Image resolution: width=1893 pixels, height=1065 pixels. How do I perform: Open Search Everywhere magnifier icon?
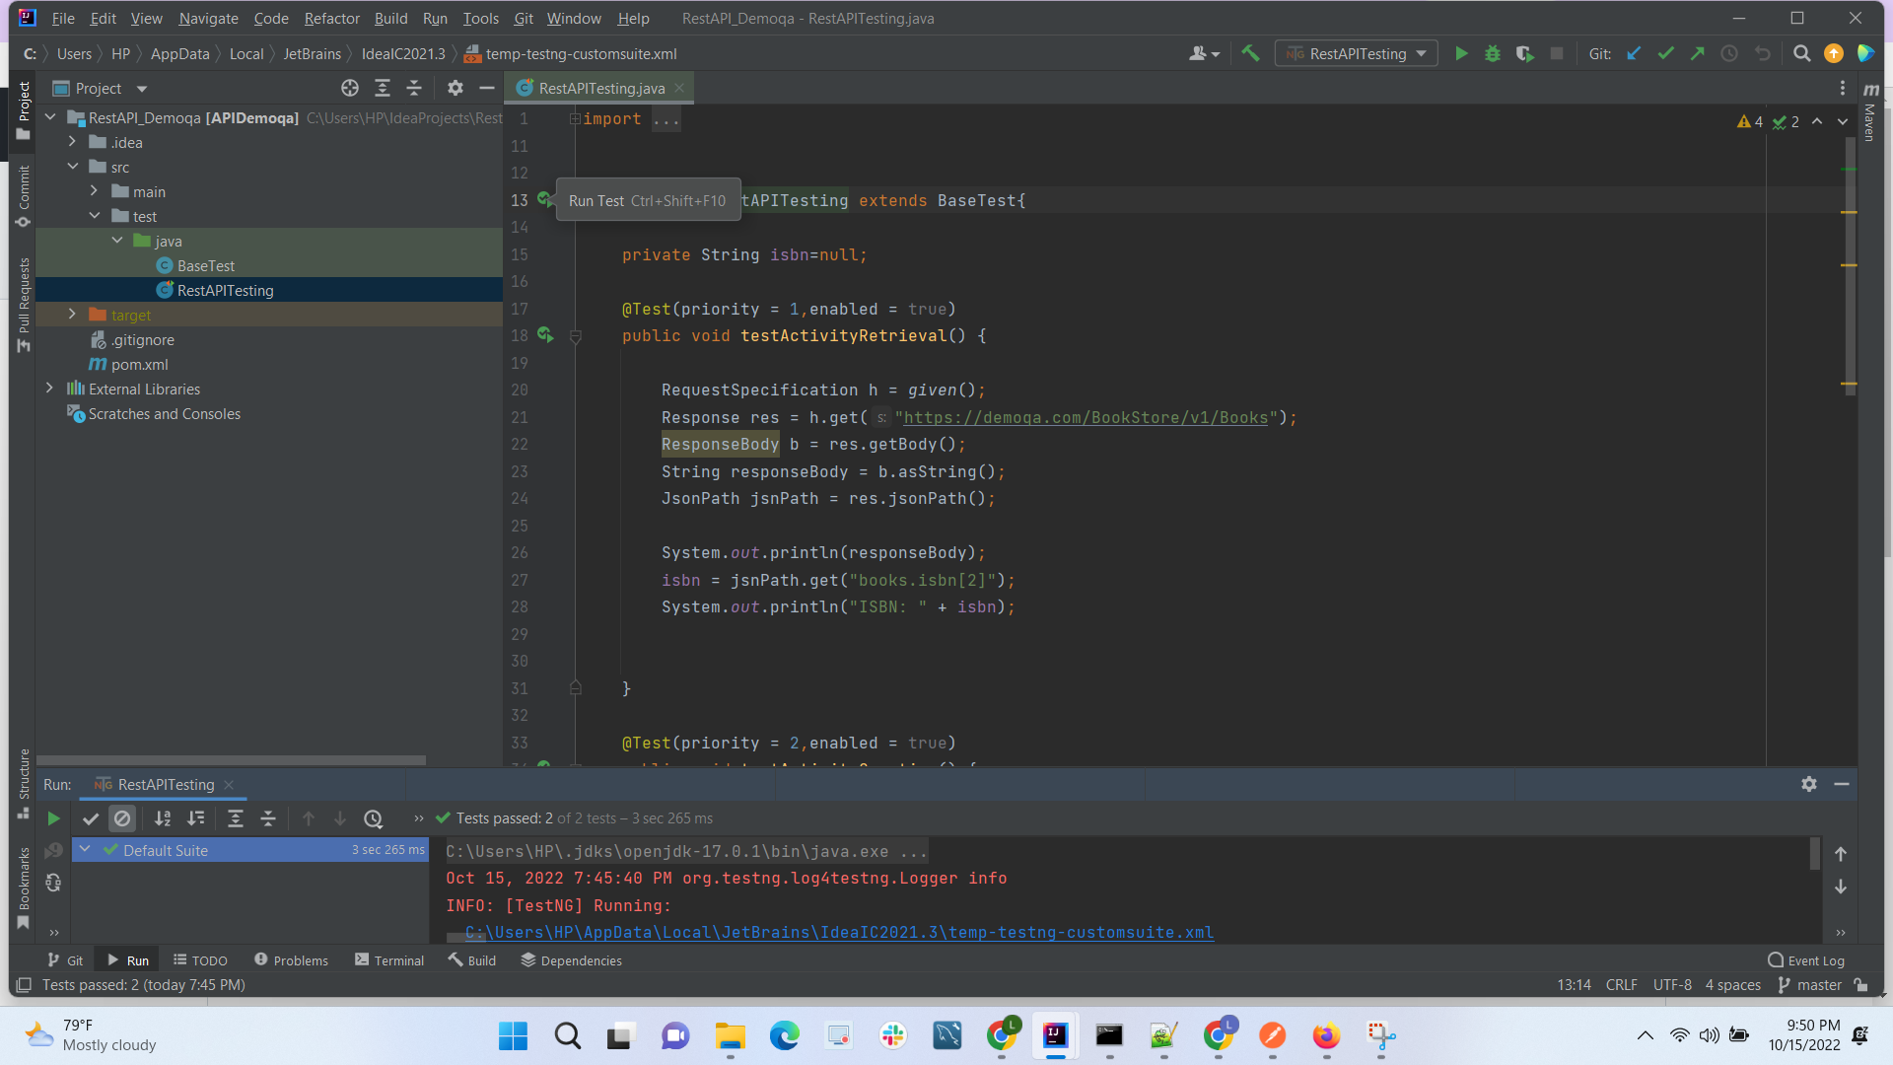[1801, 54]
